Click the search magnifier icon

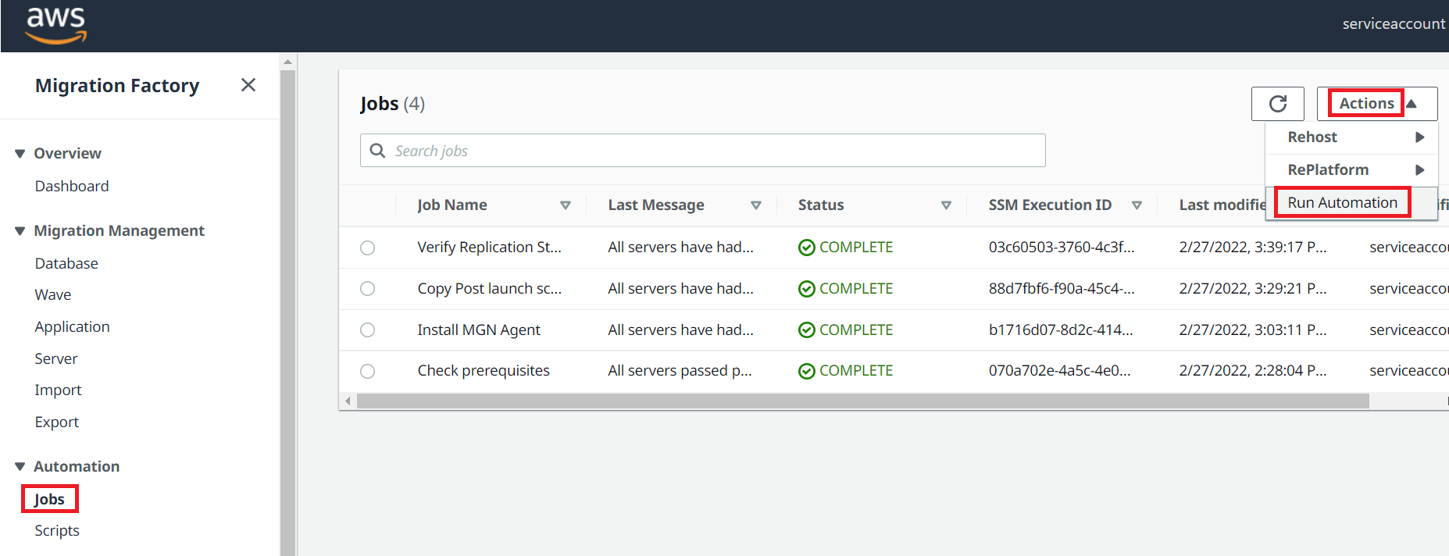click(x=377, y=151)
